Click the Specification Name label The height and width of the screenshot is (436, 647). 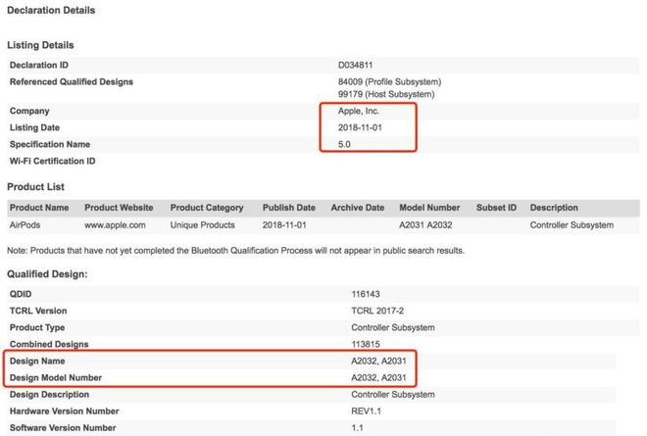(50, 144)
